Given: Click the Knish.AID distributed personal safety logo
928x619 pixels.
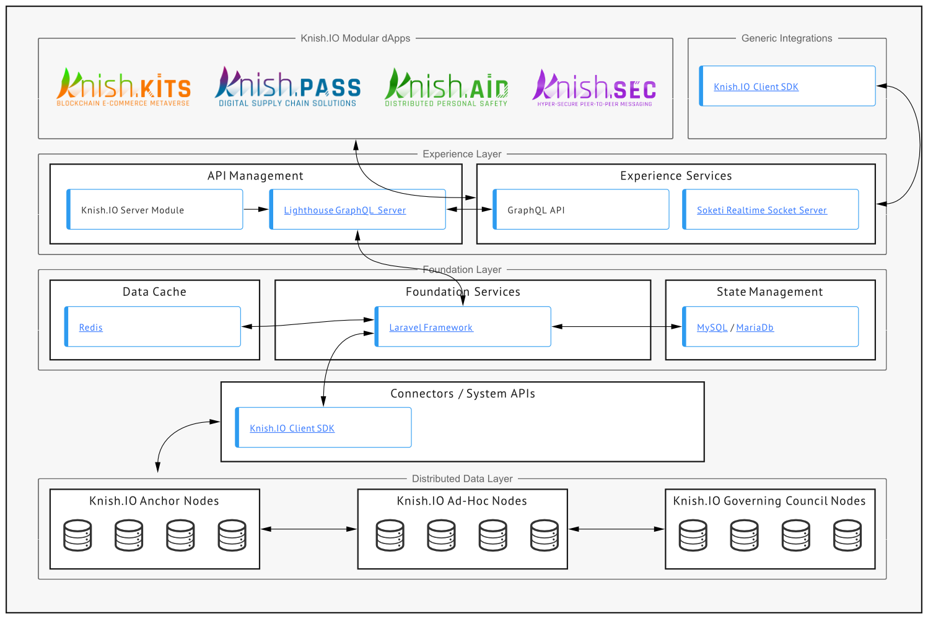Looking at the screenshot, I should [446, 87].
